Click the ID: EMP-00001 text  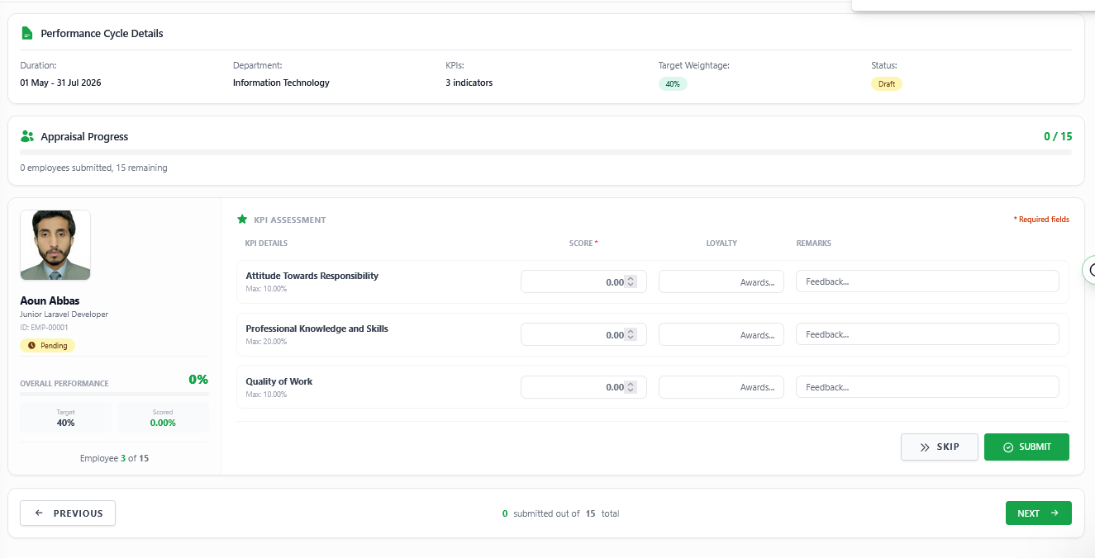point(44,328)
